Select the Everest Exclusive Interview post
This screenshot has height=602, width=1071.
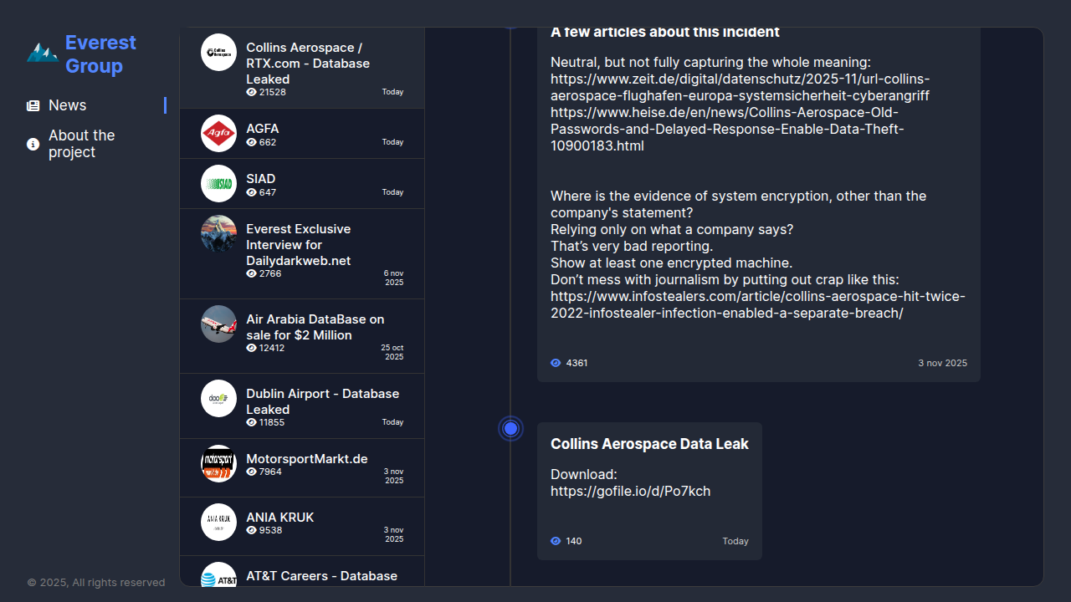point(298,245)
